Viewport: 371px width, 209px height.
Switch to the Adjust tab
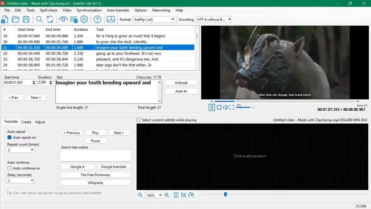coord(40,122)
